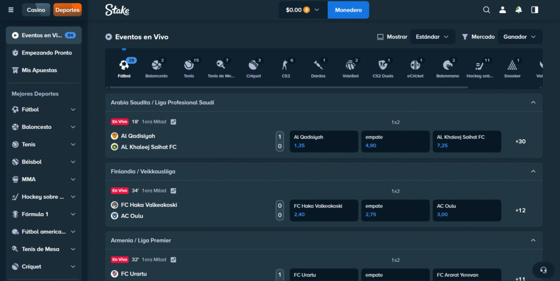Screen dimensions: 560x281
Task: Collapse the Finlandia / Veikkausliiga section
Action: pyautogui.click(x=533, y=171)
